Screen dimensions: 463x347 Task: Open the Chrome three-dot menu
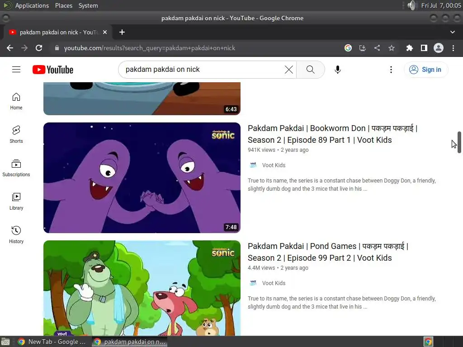pos(453,48)
